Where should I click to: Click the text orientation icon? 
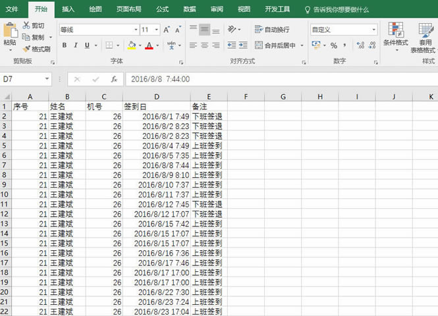(232, 29)
